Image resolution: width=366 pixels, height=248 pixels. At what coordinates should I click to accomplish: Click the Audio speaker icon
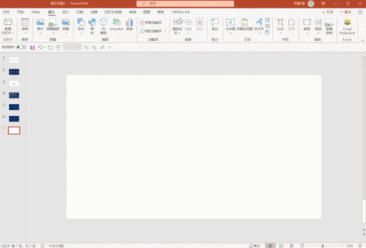(x=318, y=22)
